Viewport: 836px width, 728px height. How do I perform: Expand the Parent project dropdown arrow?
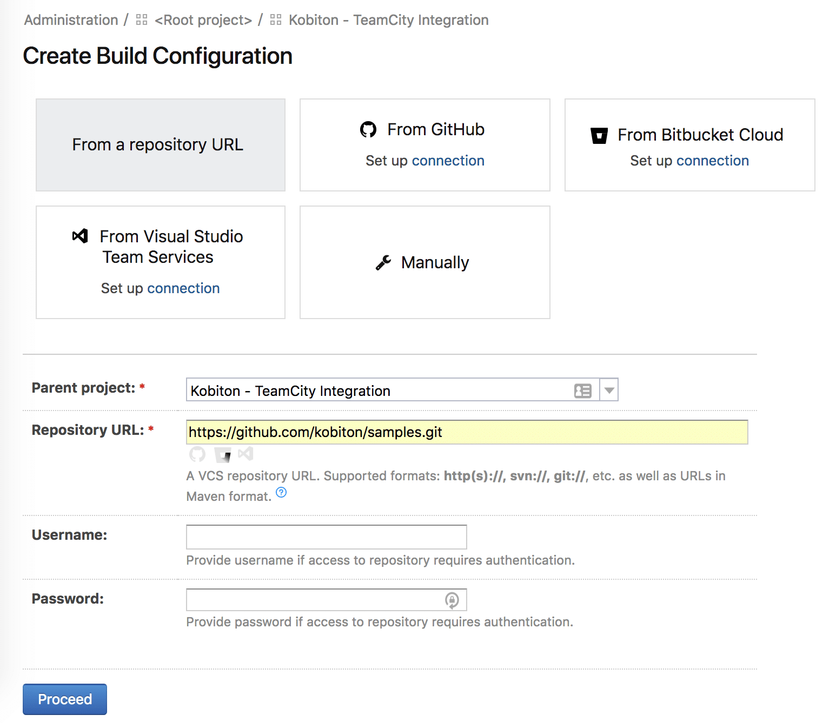[609, 390]
